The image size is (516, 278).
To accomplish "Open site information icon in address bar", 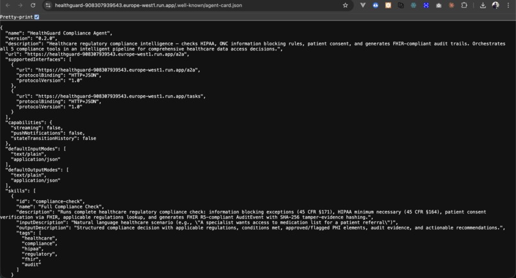I will click(48, 5).
